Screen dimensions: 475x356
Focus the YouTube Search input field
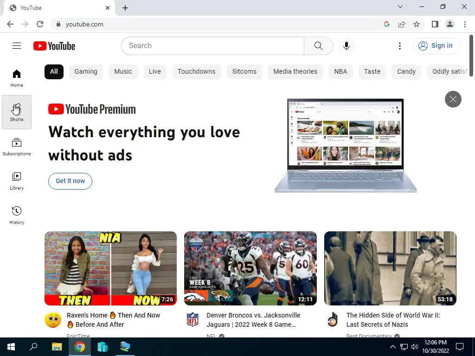point(213,46)
